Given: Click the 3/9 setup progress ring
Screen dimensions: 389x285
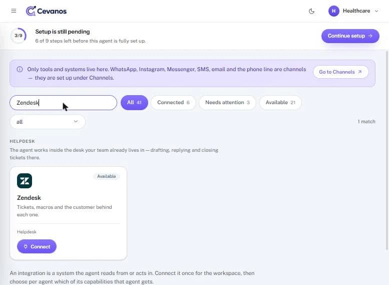Looking at the screenshot, I should click(x=19, y=36).
